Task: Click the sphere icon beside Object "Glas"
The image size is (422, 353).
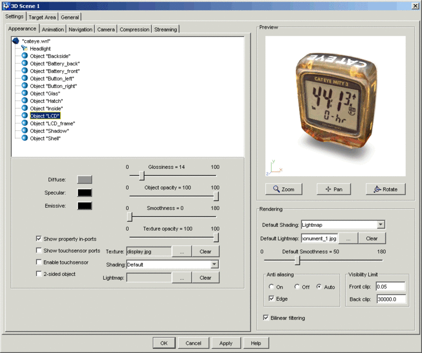Action: point(24,93)
